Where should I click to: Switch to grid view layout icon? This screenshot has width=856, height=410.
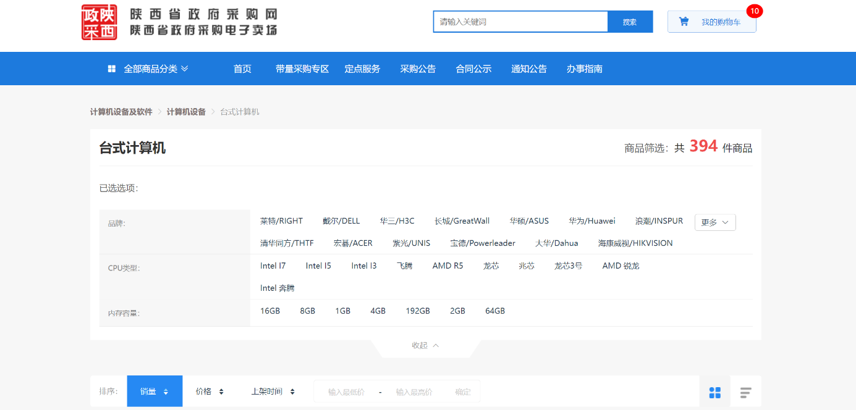click(x=715, y=393)
